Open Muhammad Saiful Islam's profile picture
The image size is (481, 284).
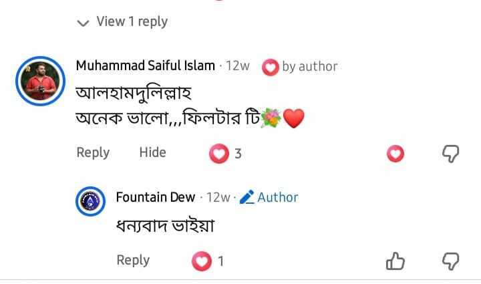(x=41, y=81)
